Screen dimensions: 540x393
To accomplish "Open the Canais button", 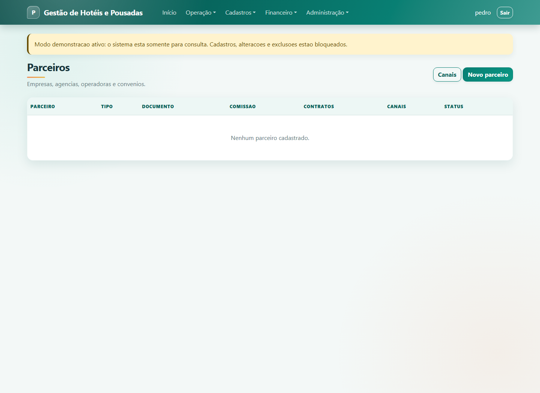I will [x=447, y=74].
